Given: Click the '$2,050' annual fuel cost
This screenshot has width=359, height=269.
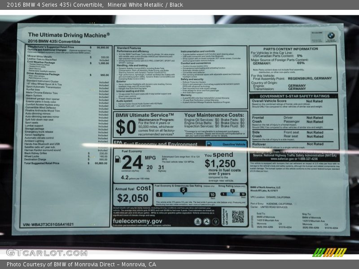Looking at the screenshot, I should (x=132, y=198).
